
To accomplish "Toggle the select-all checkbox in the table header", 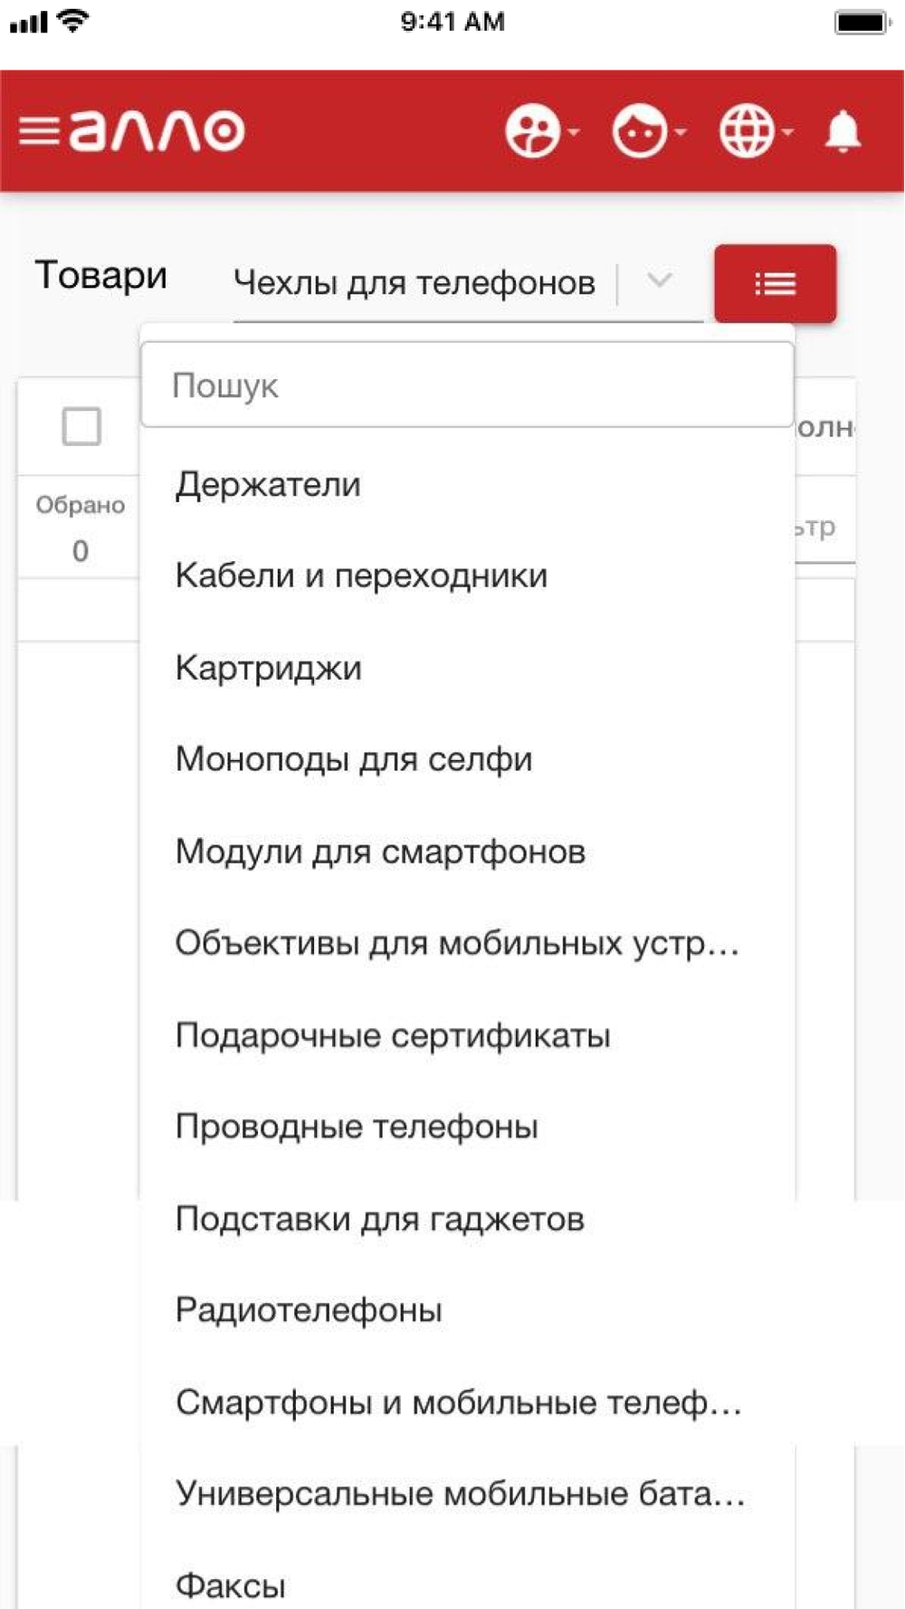I will click(81, 426).
